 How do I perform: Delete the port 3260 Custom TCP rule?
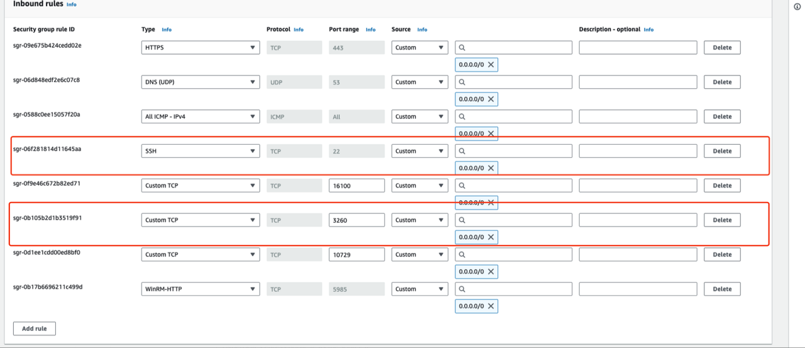coord(722,220)
